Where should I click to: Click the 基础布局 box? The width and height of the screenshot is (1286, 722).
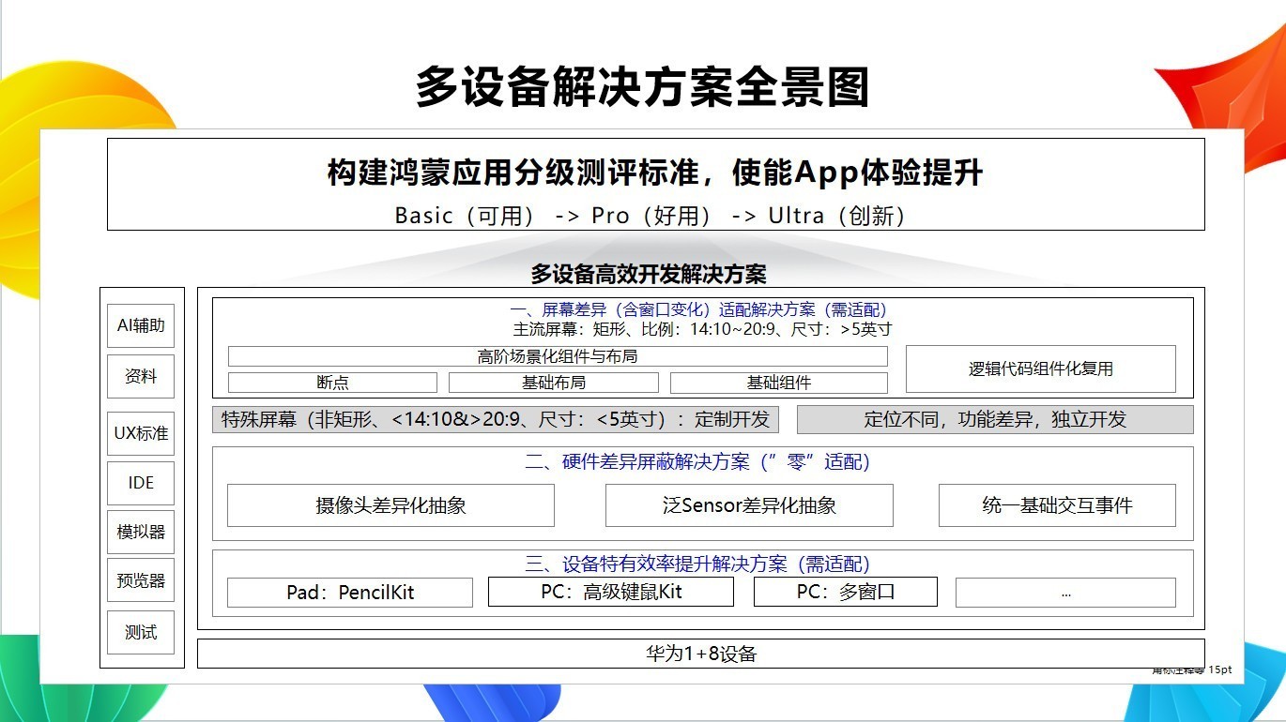pos(553,383)
